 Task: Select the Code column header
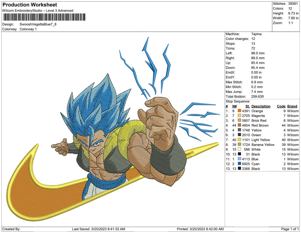(x=281, y=106)
